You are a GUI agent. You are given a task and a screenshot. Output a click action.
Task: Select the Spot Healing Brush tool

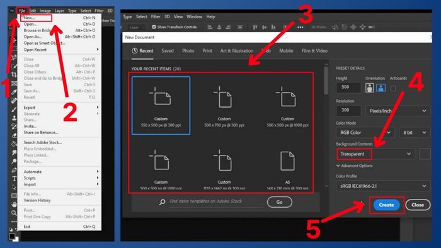[14, 101]
